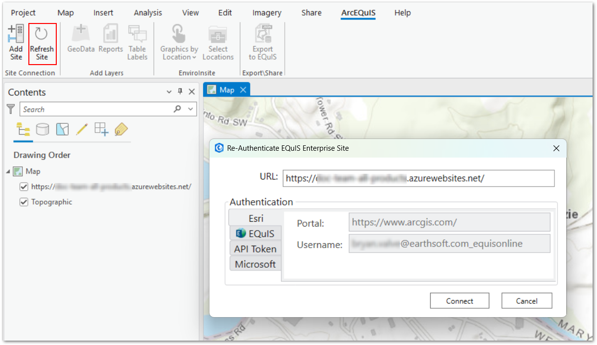Click the Drawing Order heading

pos(42,155)
